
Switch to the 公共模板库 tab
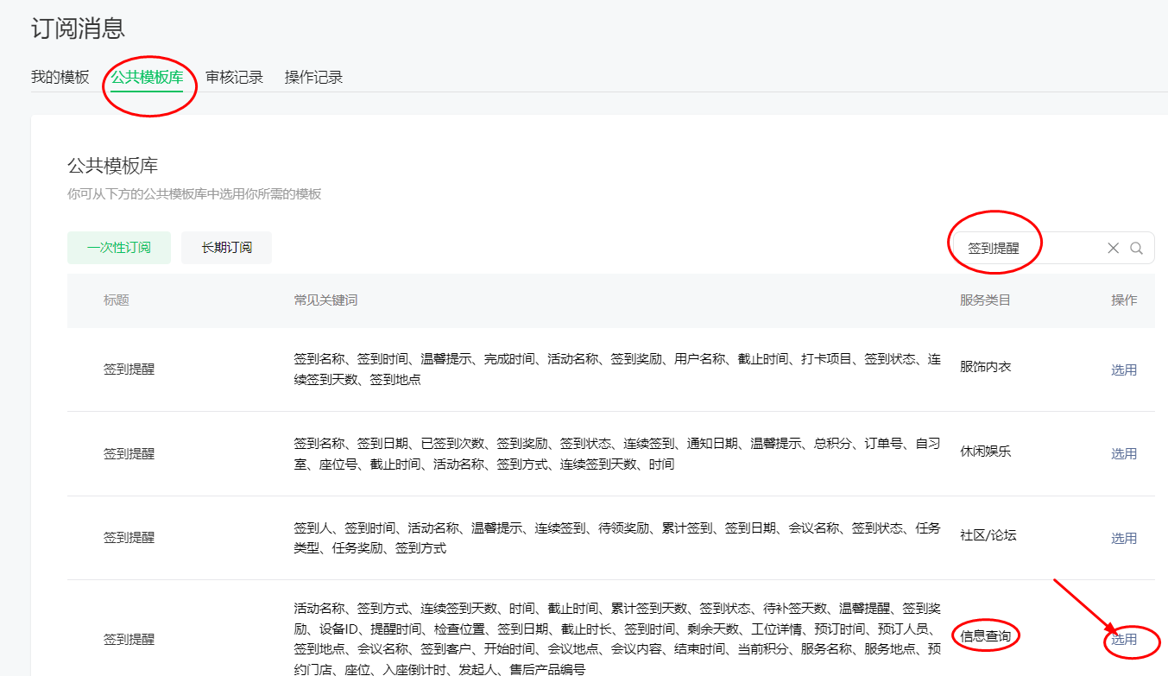(x=147, y=77)
